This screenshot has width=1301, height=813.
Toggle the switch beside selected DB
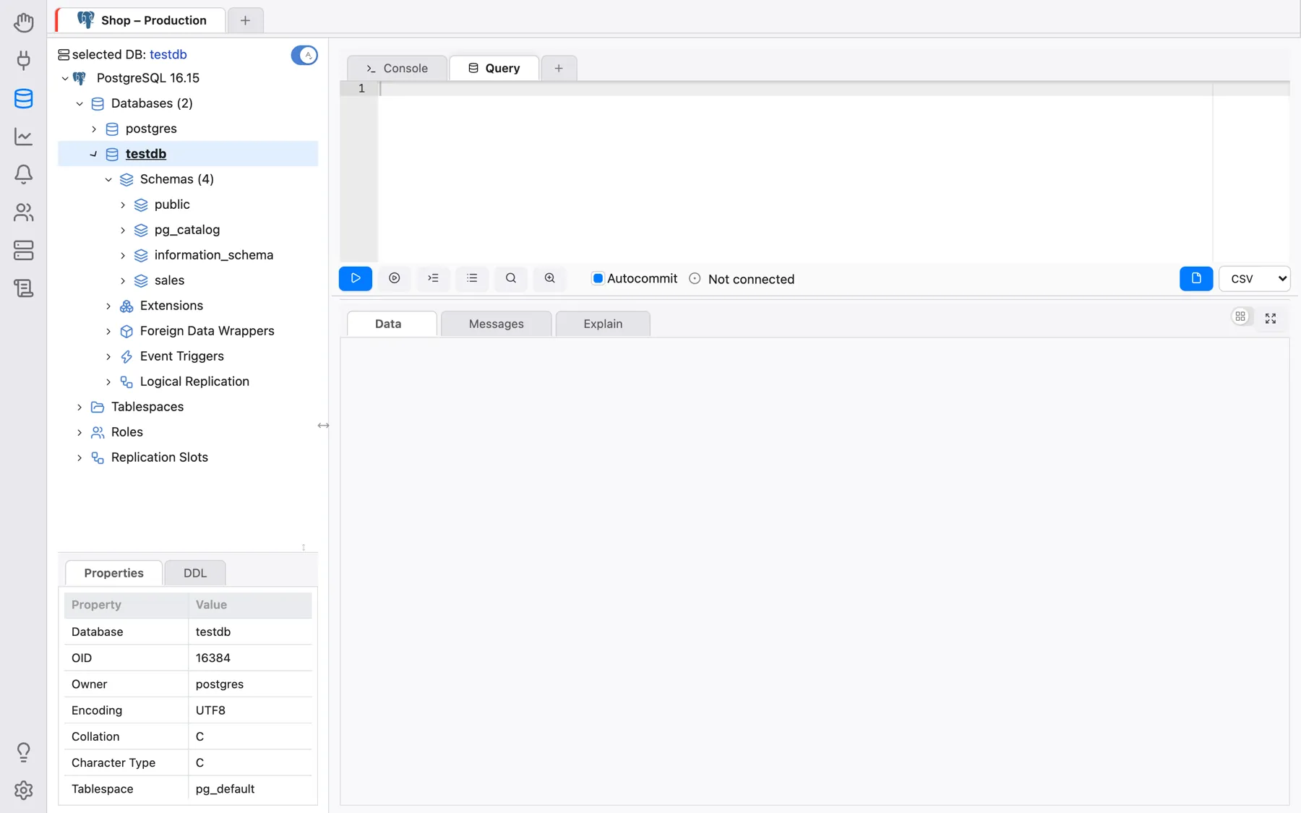click(x=304, y=55)
